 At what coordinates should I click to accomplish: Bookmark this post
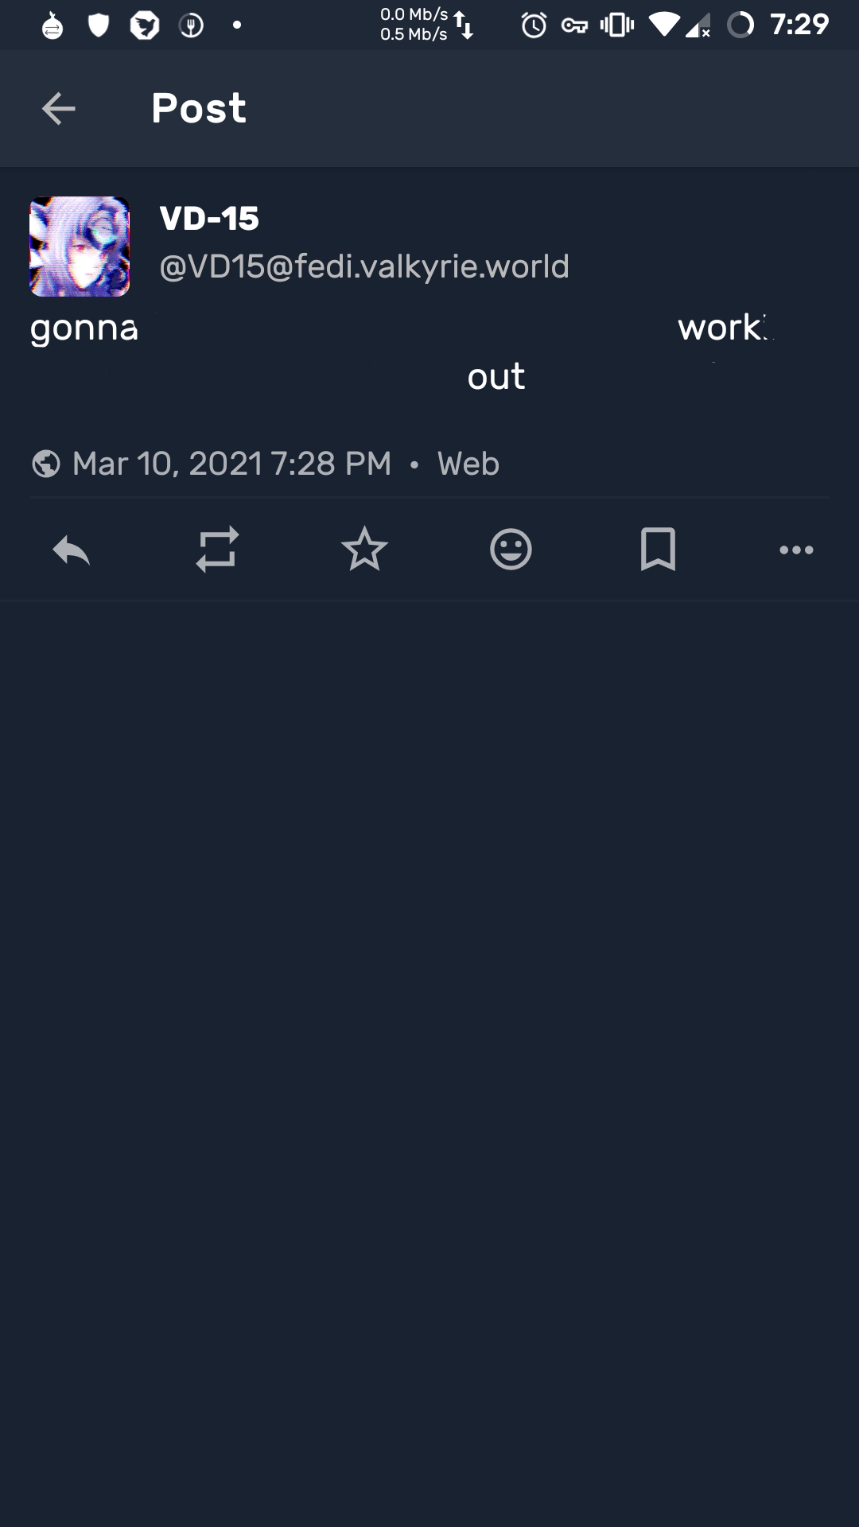click(x=658, y=550)
